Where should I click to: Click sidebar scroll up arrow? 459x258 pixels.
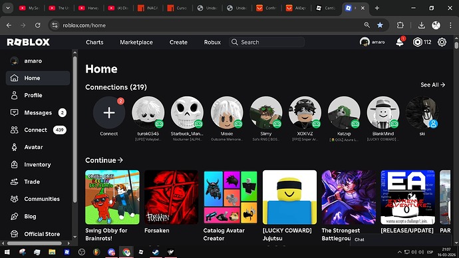(75, 53)
